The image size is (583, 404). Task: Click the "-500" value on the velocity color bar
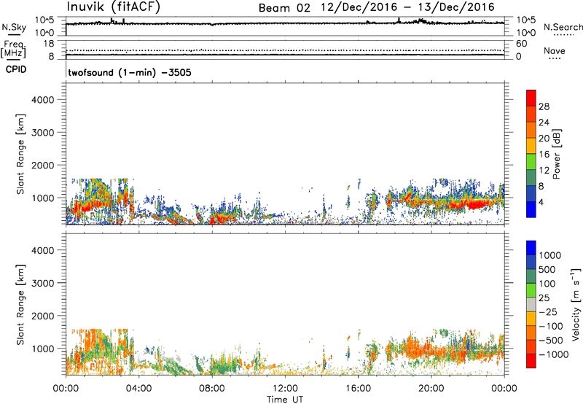click(x=549, y=341)
